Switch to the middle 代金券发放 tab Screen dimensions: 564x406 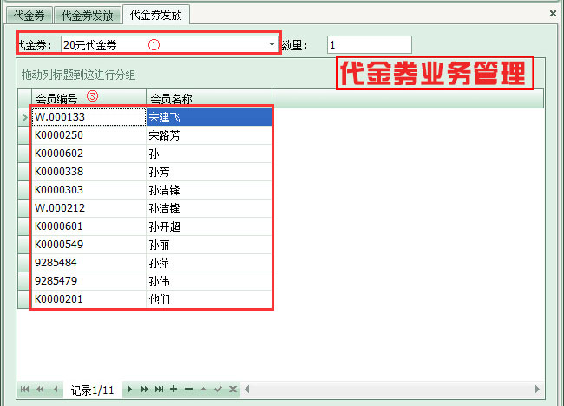click(87, 15)
